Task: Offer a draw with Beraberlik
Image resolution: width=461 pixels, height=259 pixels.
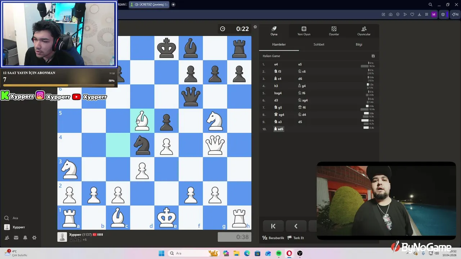Action: (x=273, y=238)
